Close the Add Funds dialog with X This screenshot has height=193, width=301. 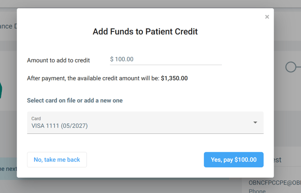[x=267, y=17]
